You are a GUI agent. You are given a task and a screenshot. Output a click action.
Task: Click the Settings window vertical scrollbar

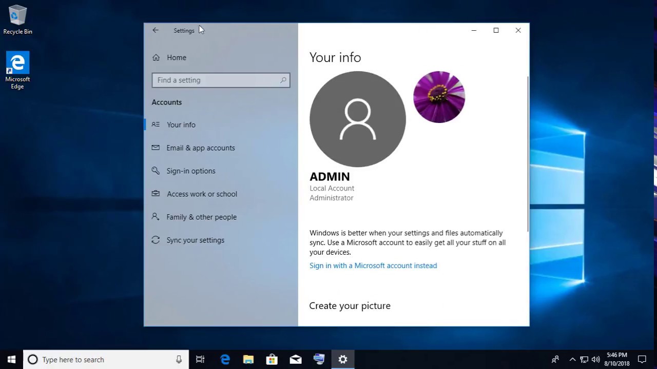(x=527, y=154)
